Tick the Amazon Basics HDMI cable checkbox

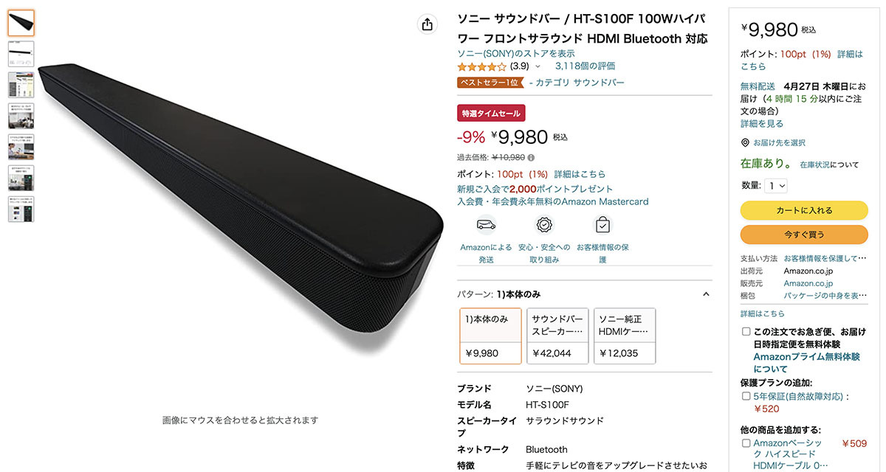pos(746,443)
